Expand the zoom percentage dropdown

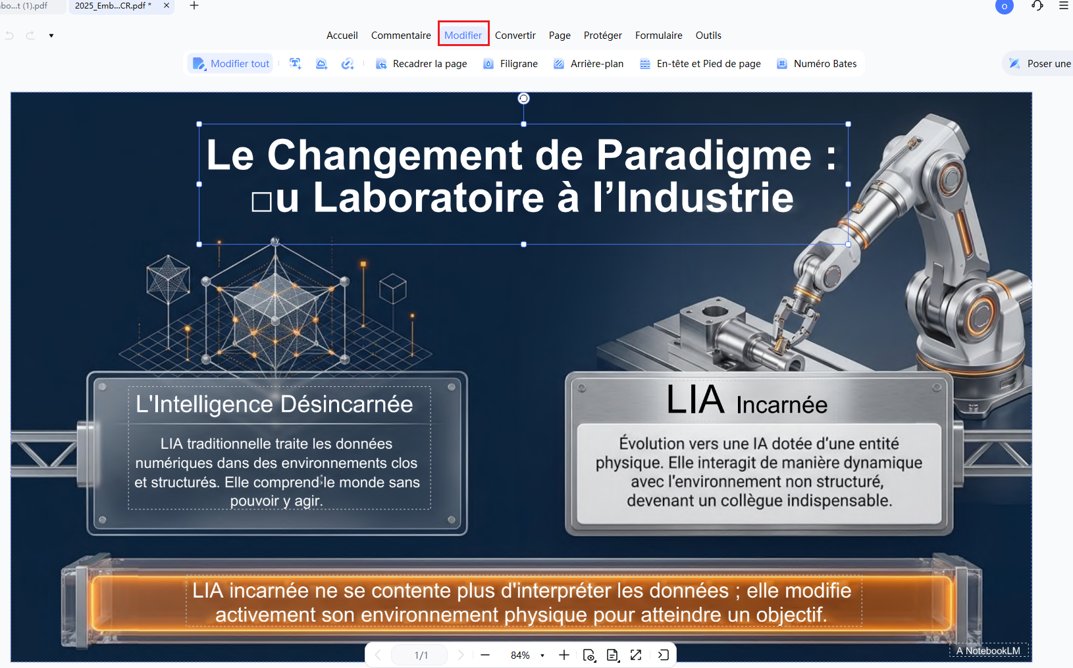(x=542, y=655)
